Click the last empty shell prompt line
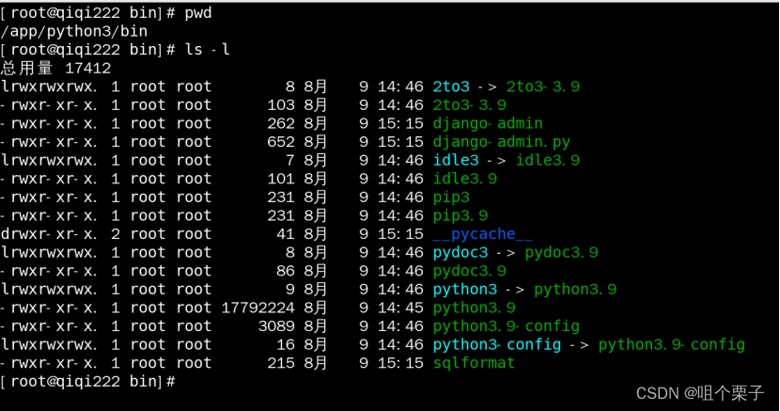 87,381
